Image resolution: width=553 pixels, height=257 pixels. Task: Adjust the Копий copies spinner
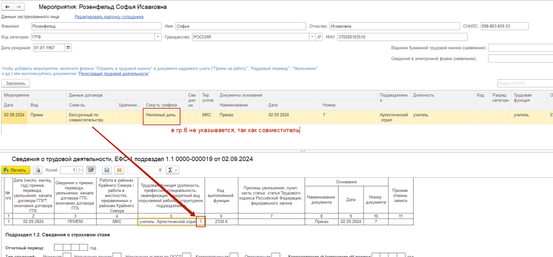[80, 170]
